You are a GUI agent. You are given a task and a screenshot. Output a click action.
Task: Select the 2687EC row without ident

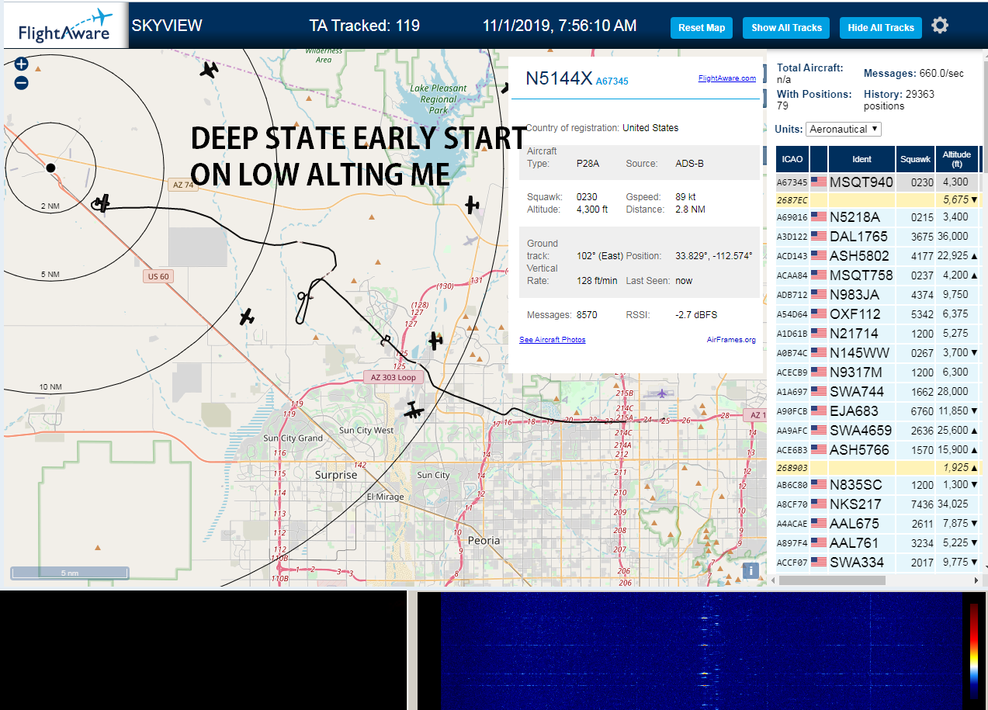pyautogui.click(x=878, y=200)
